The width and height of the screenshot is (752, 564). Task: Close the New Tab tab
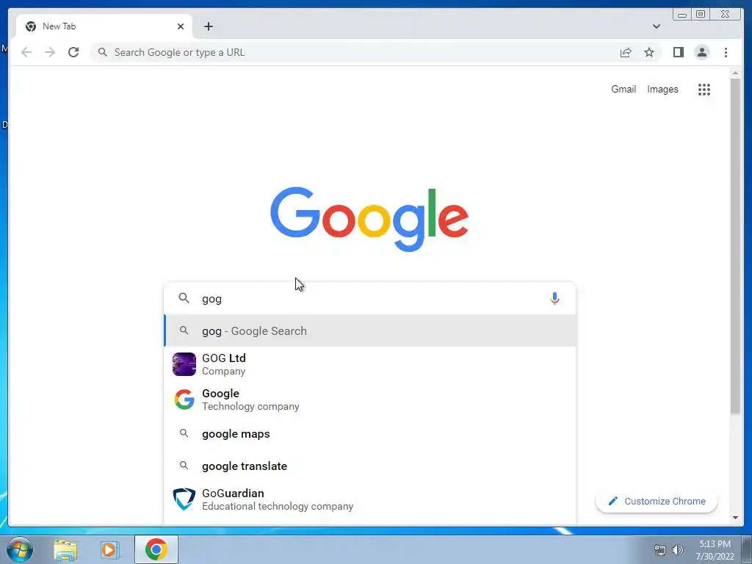click(x=181, y=26)
